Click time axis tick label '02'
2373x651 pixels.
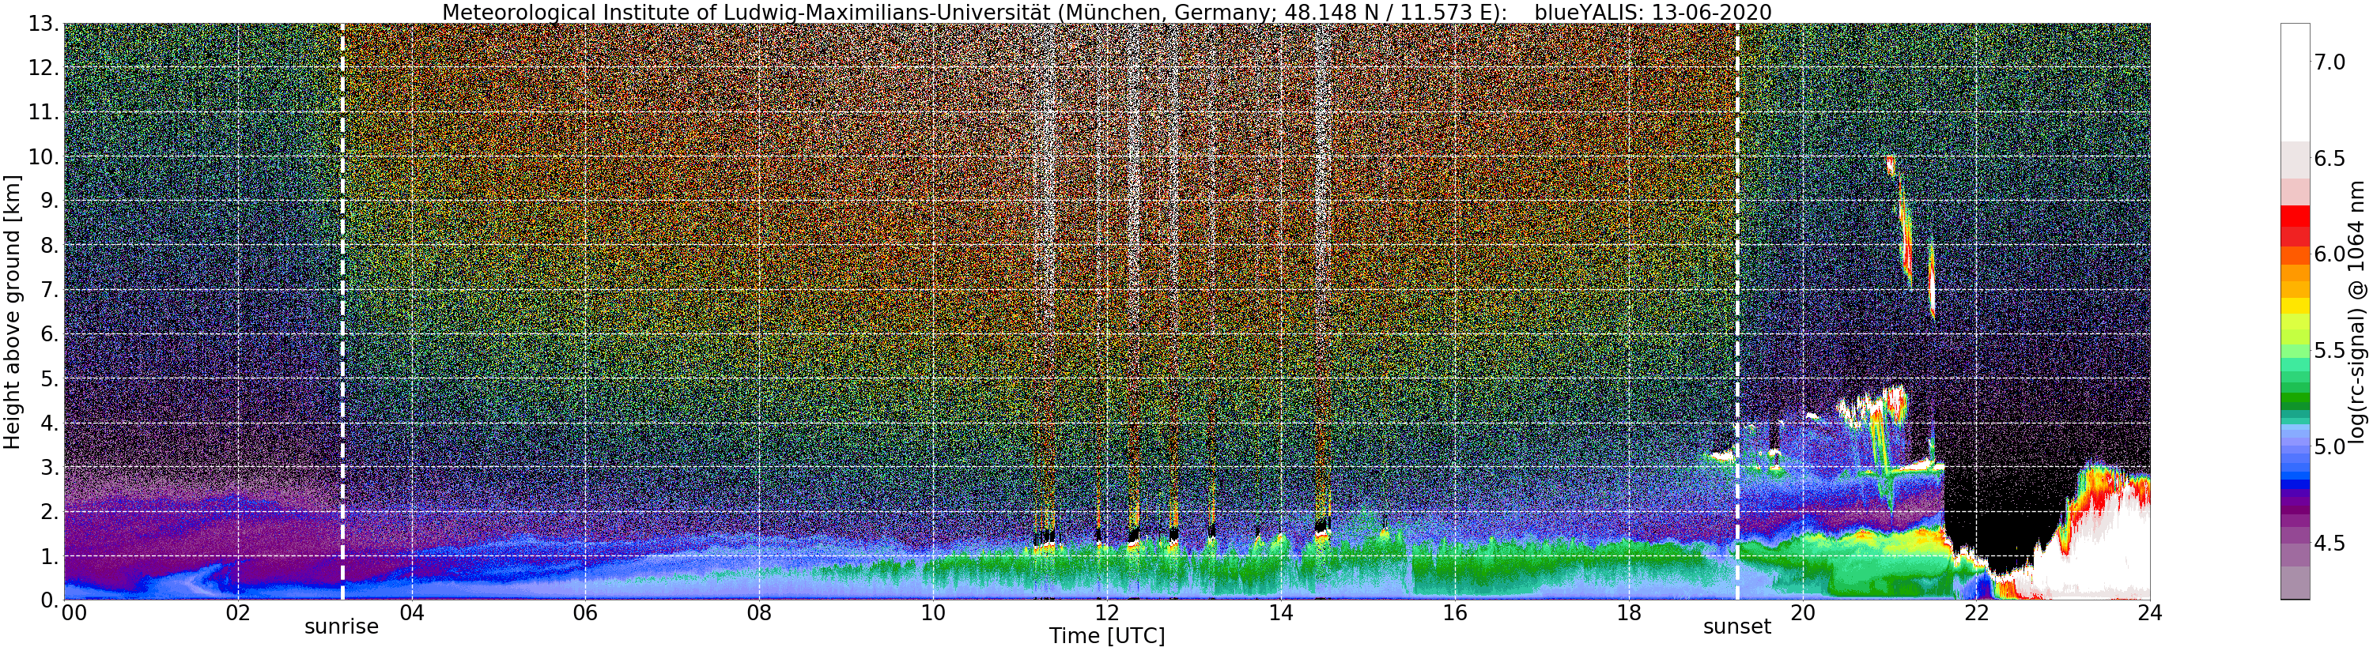tap(238, 613)
